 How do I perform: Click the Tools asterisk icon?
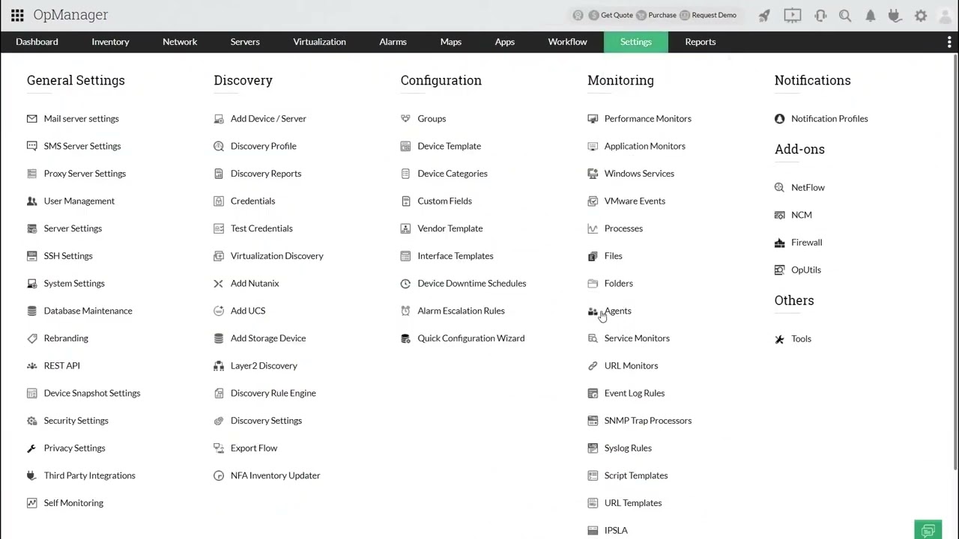(x=779, y=338)
